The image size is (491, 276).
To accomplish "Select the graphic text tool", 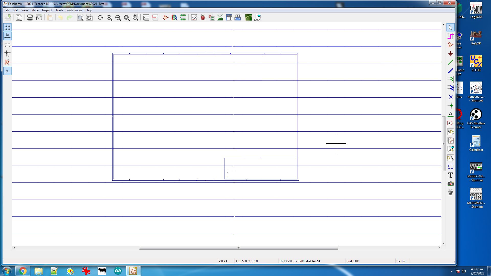I will [450, 175].
